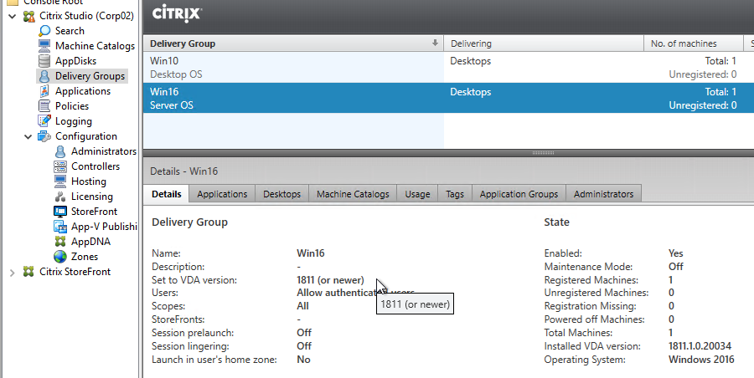Viewport: 754px width, 378px height.
Task: Click the Citrix Studio (Corp02) node icon
Action: (29, 16)
